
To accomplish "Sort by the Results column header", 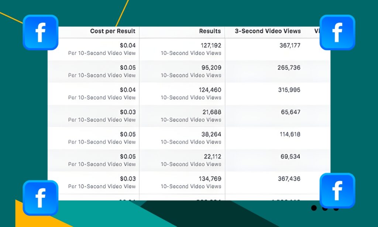I will (x=210, y=31).
